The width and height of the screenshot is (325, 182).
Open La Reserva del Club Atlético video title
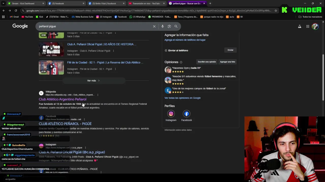point(105,62)
